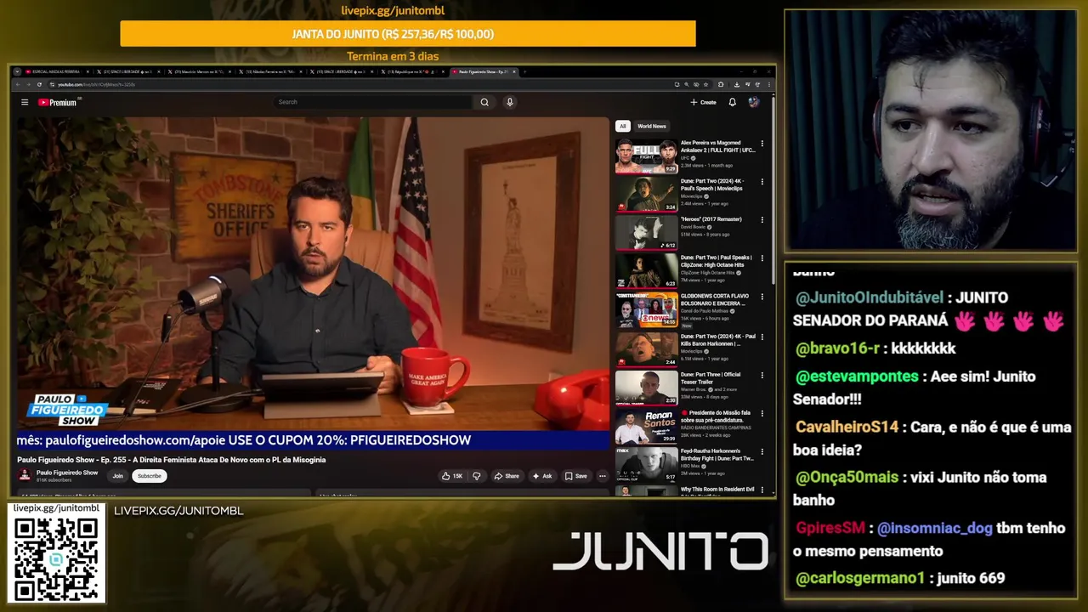Activate voice search microphone icon

pyautogui.click(x=510, y=102)
